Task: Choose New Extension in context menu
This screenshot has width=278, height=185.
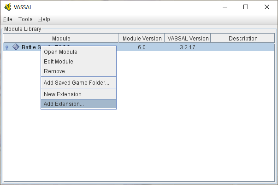Action: click(x=78, y=94)
